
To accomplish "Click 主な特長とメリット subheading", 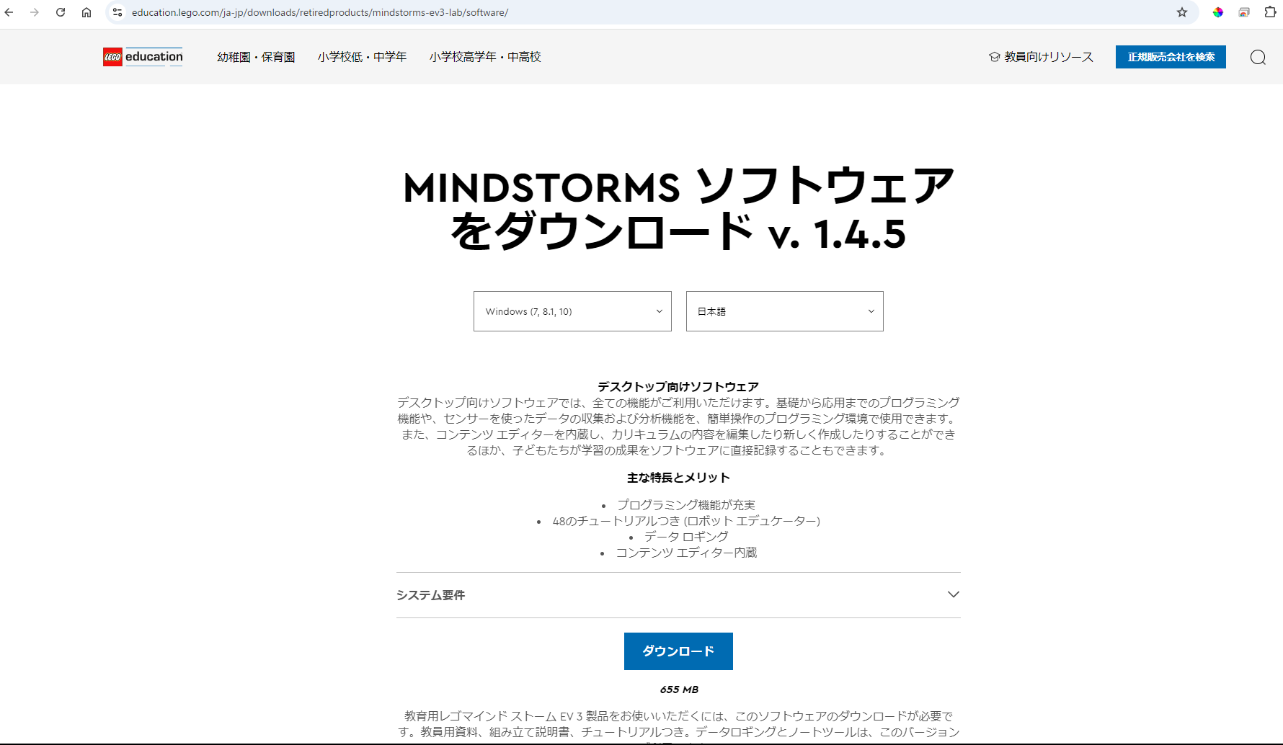I will tap(678, 478).
